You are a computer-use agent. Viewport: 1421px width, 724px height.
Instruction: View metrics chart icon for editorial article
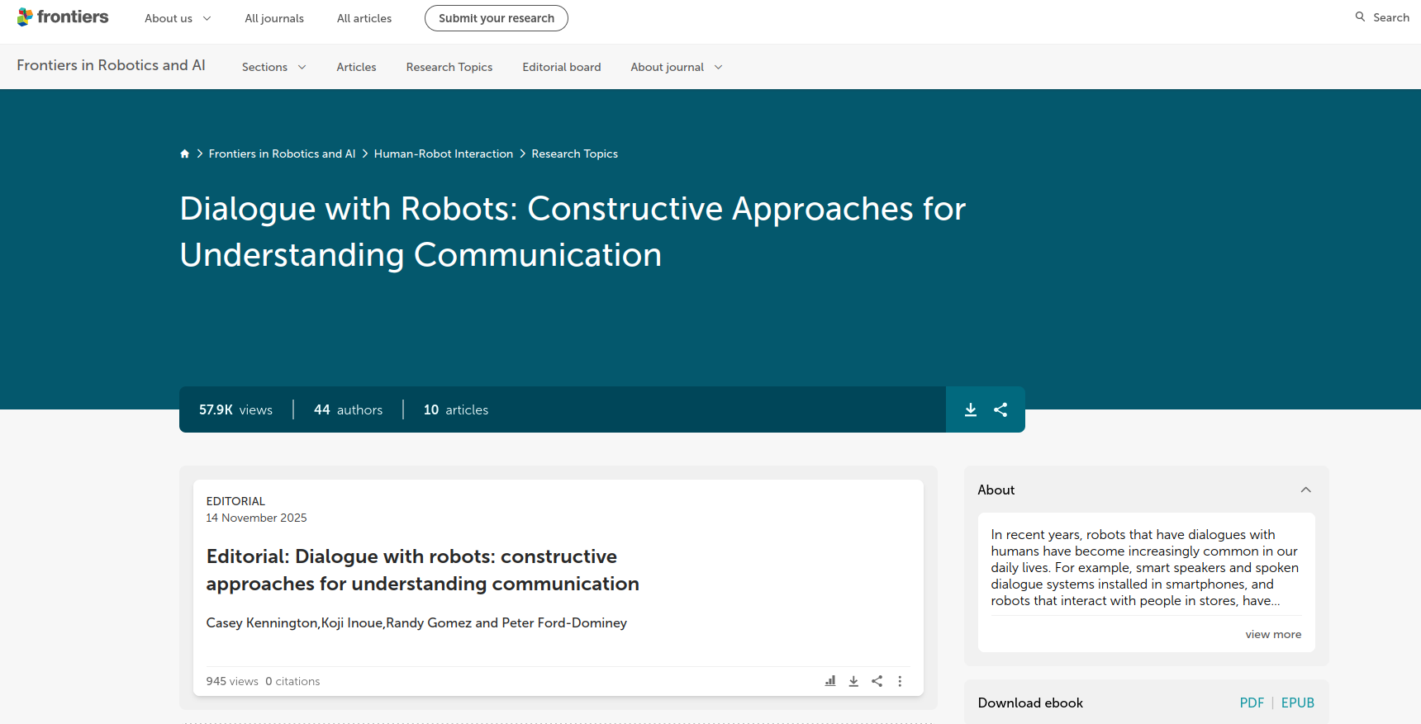coord(830,681)
